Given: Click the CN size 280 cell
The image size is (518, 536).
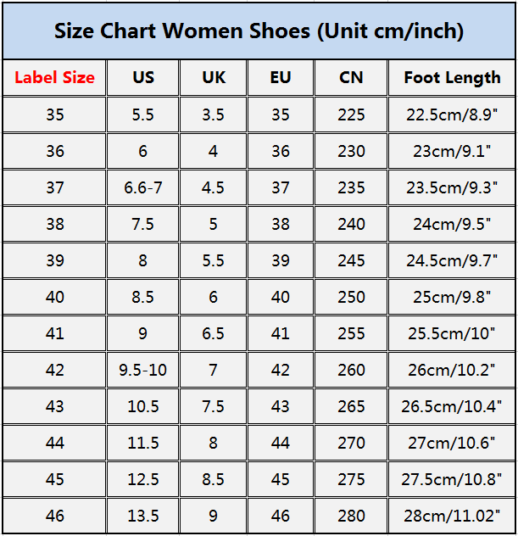Looking at the screenshot, I should point(351,516).
